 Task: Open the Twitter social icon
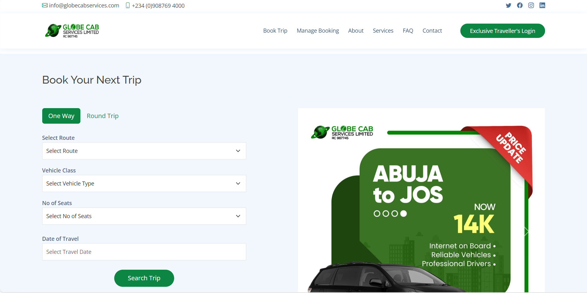point(508,5)
